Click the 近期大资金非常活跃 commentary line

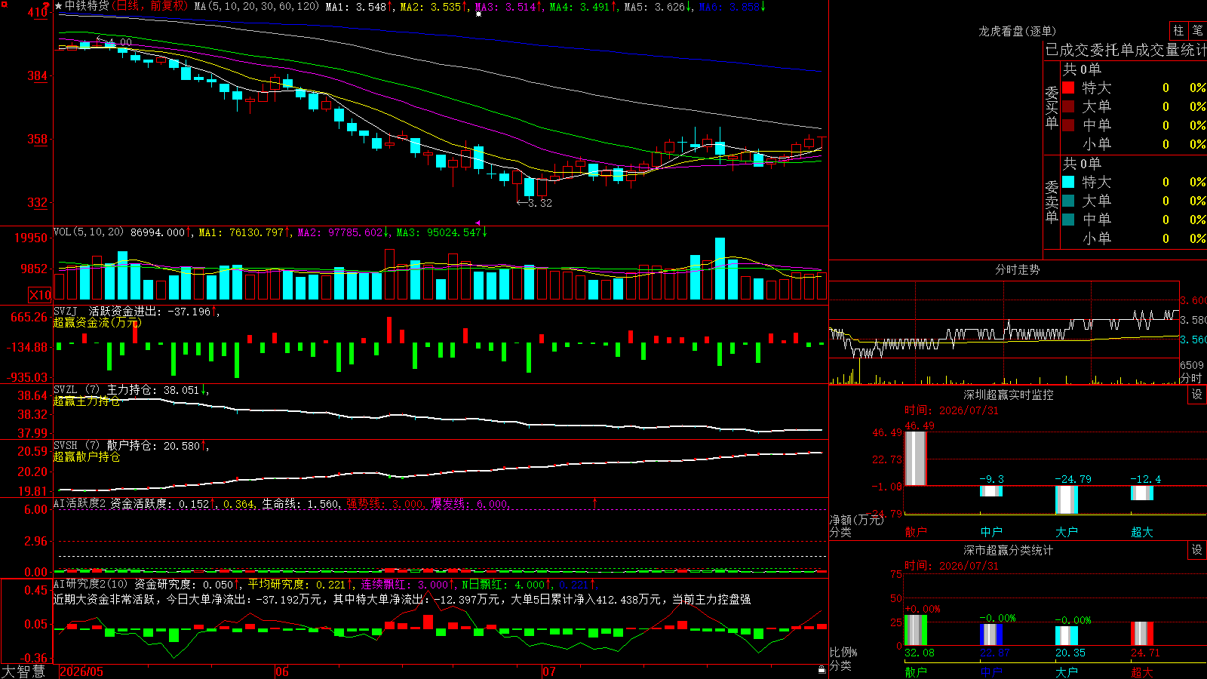click(402, 600)
